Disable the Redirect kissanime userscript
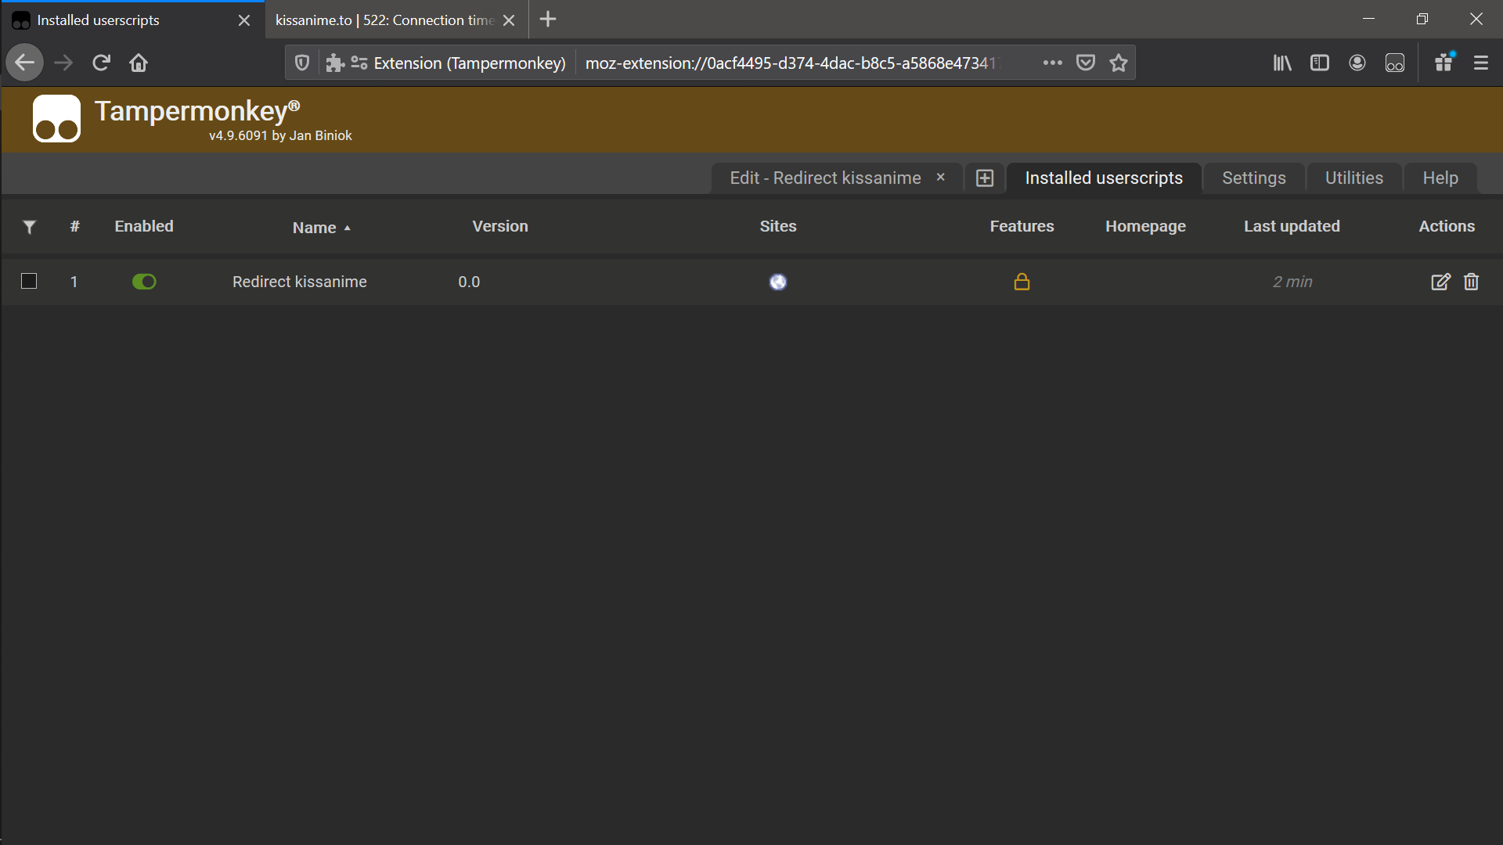Viewport: 1503px width, 845px height. (145, 282)
